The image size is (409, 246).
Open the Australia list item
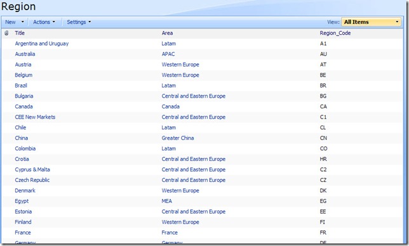25,54
